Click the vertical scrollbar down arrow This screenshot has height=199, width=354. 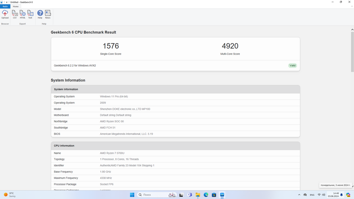pyautogui.click(x=352, y=188)
